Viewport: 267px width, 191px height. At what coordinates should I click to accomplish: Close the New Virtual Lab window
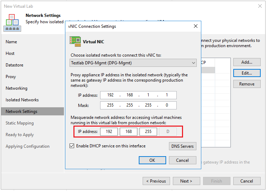coord(260,6)
